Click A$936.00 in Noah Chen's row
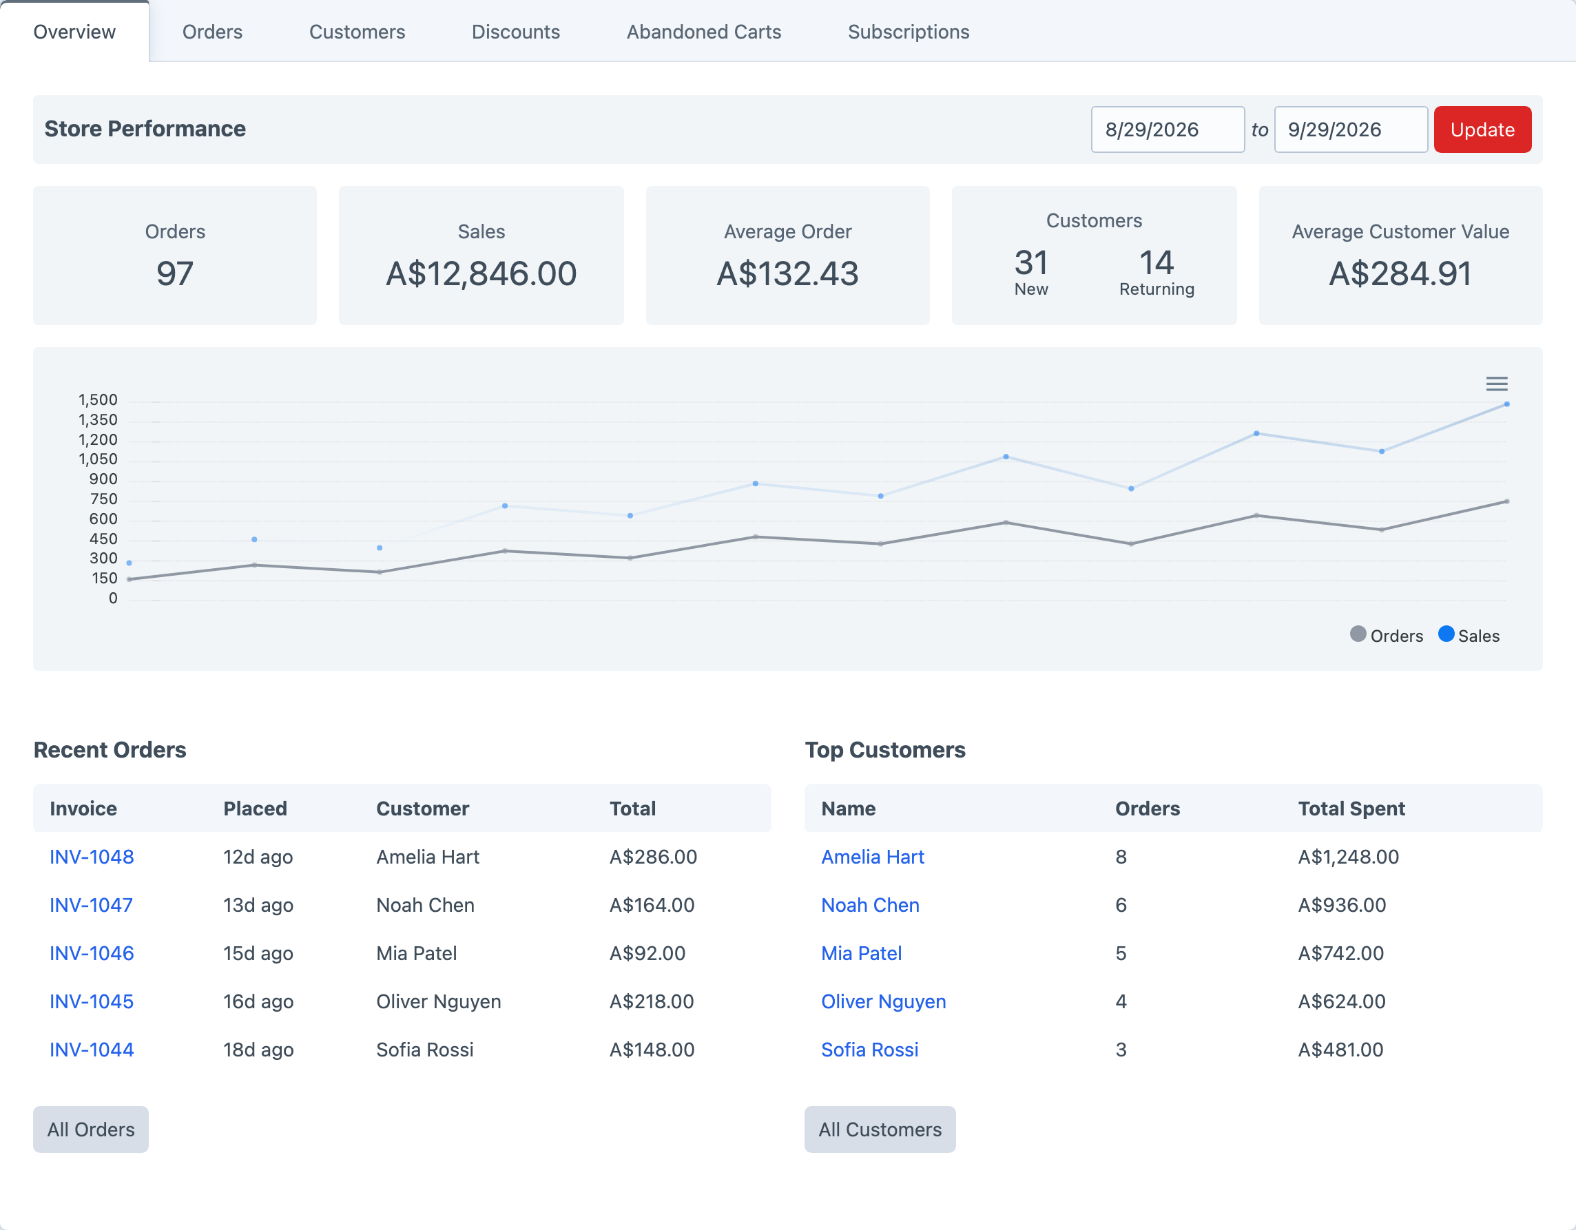Image resolution: width=1576 pixels, height=1230 pixels. [x=1342, y=905]
